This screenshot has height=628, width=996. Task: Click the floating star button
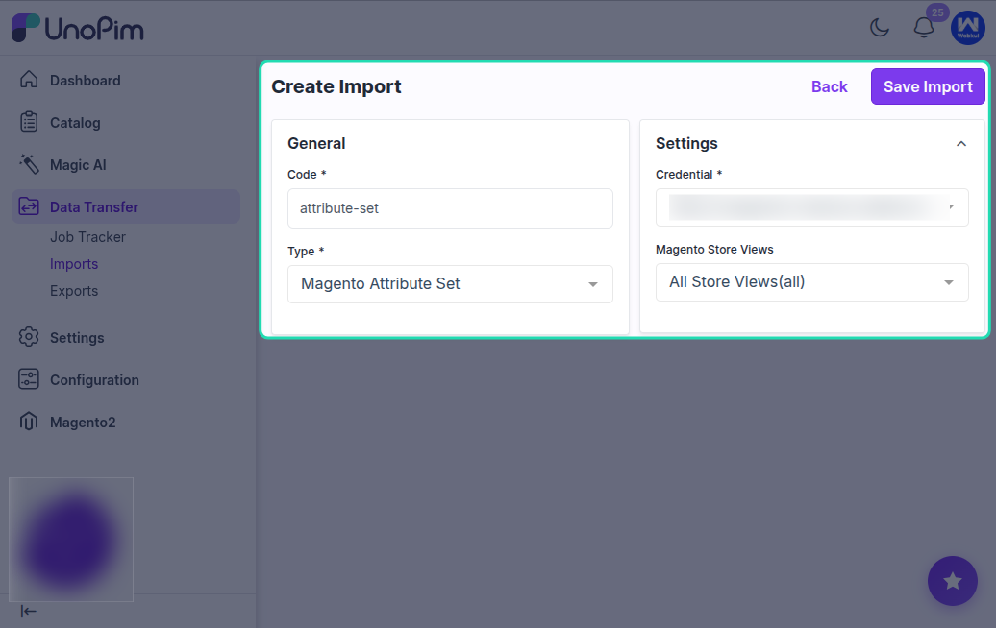pyautogui.click(x=952, y=581)
